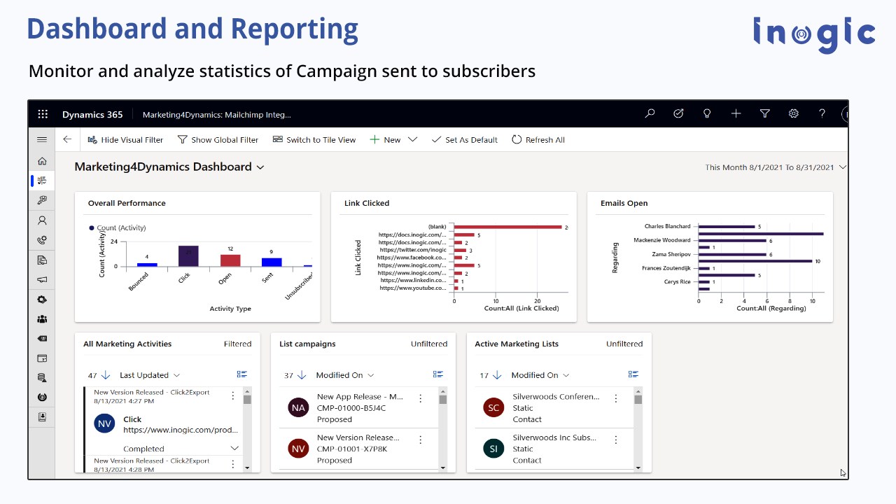Screen dimensions: 896x504
Task: Select the dashboards icon in the sidebar
Action: 42,181
